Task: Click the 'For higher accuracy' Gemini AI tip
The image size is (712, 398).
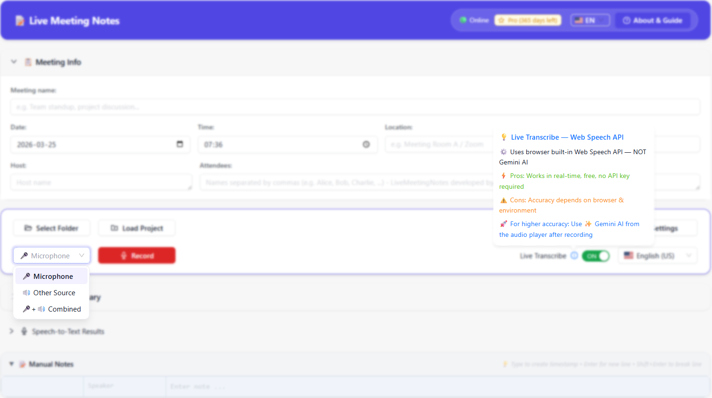Action: coord(569,229)
